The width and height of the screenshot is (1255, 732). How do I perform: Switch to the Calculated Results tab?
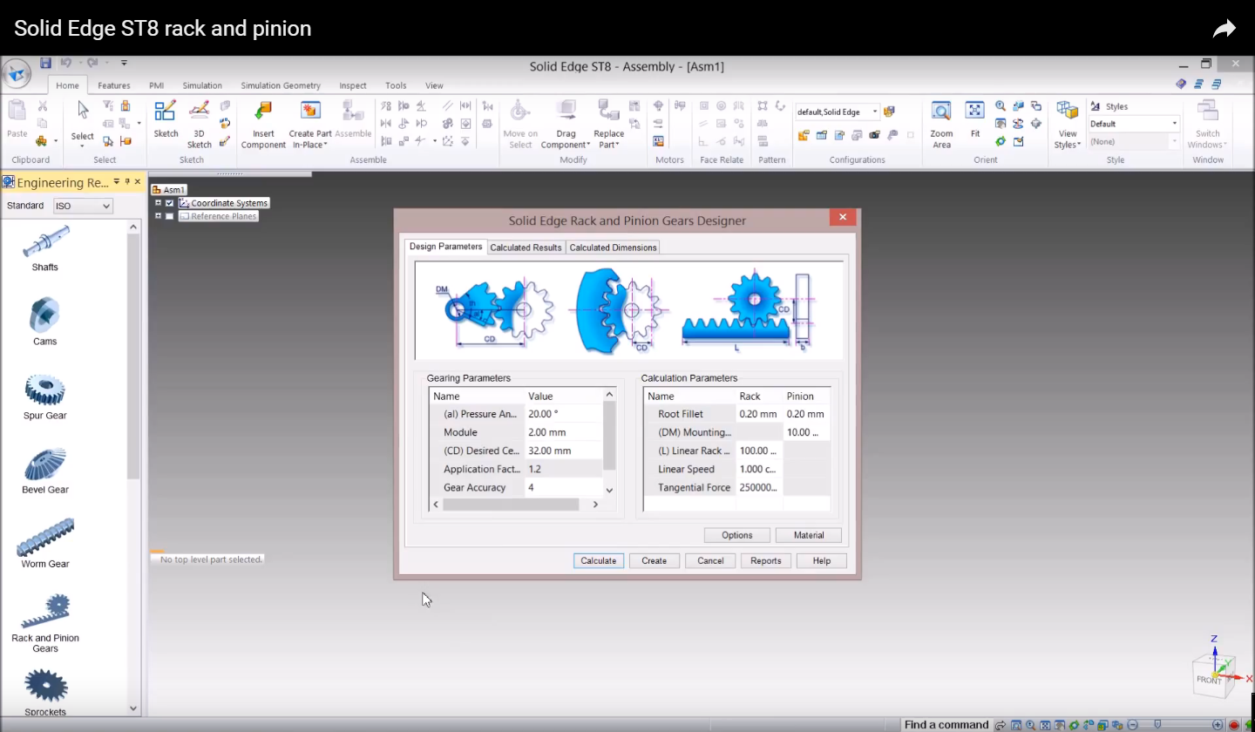coord(526,247)
